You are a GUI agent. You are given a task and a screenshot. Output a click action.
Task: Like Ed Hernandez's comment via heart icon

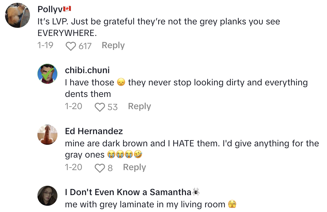click(100, 168)
